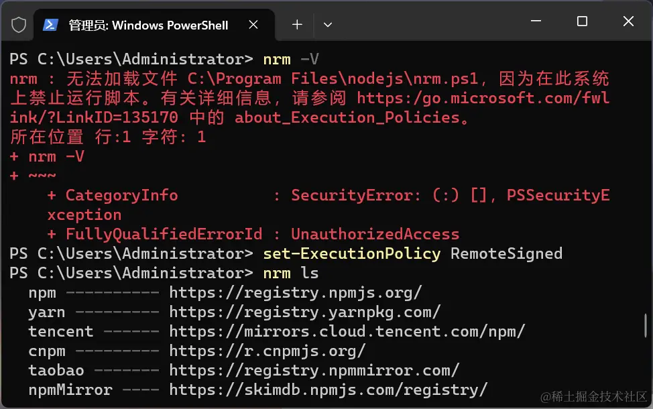Open the registry.npmmirror.com taobao URL
653x409 pixels.
[x=314, y=371]
